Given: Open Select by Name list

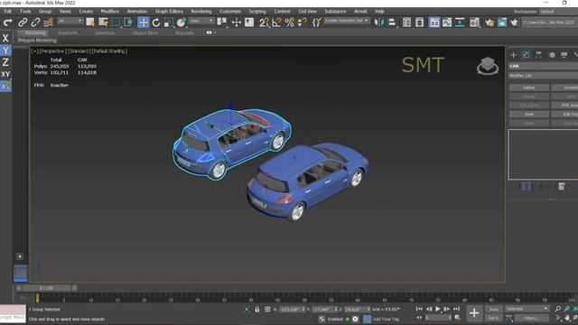Looking at the screenshot, I should coord(103,23).
